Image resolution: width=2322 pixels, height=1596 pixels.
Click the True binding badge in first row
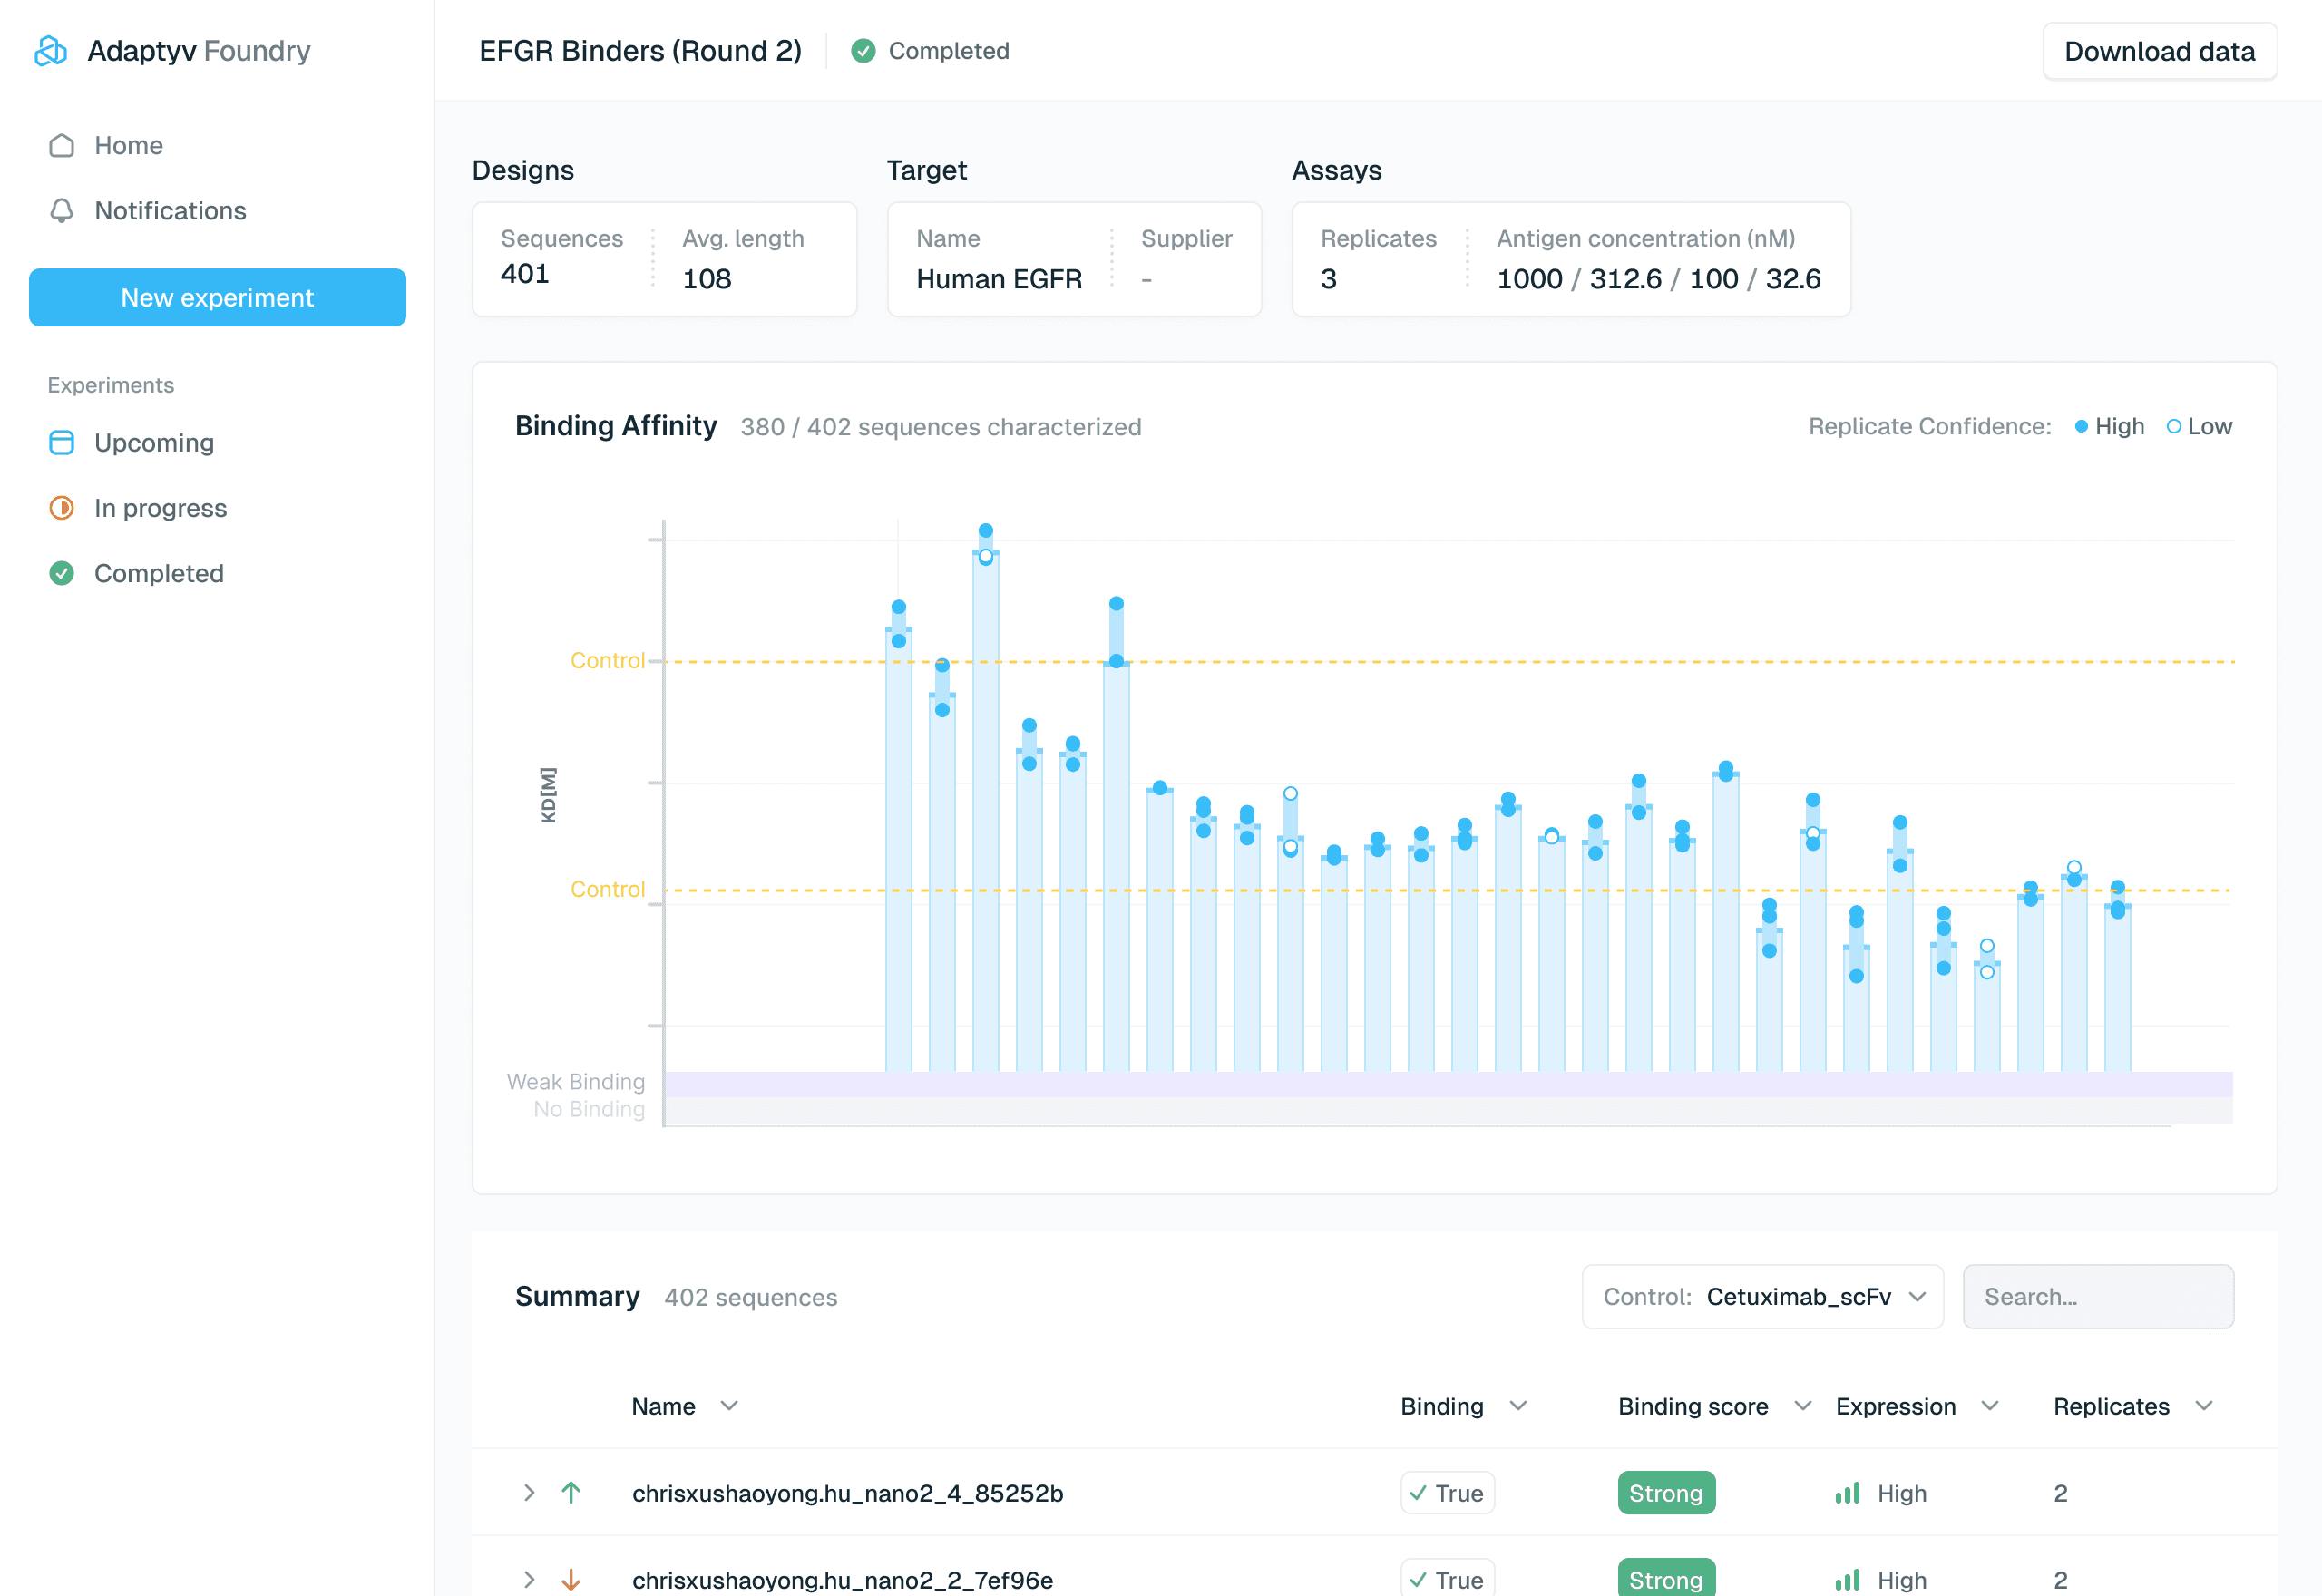coord(1446,1493)
